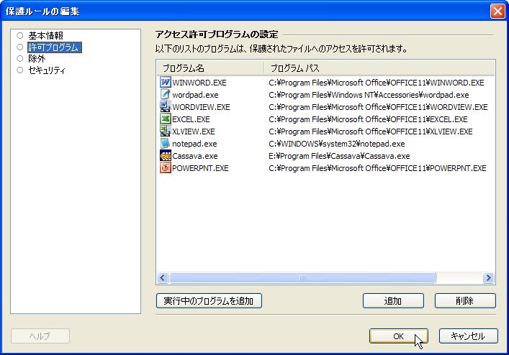Click the disabled ヘルプ button

(40, 336)
